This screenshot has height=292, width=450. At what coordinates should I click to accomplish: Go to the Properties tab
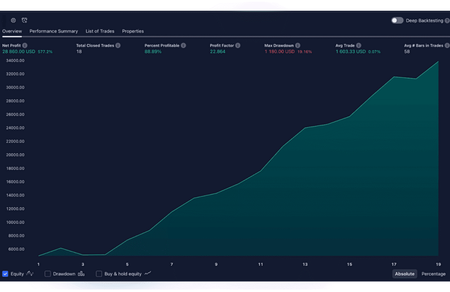(133, 31)
